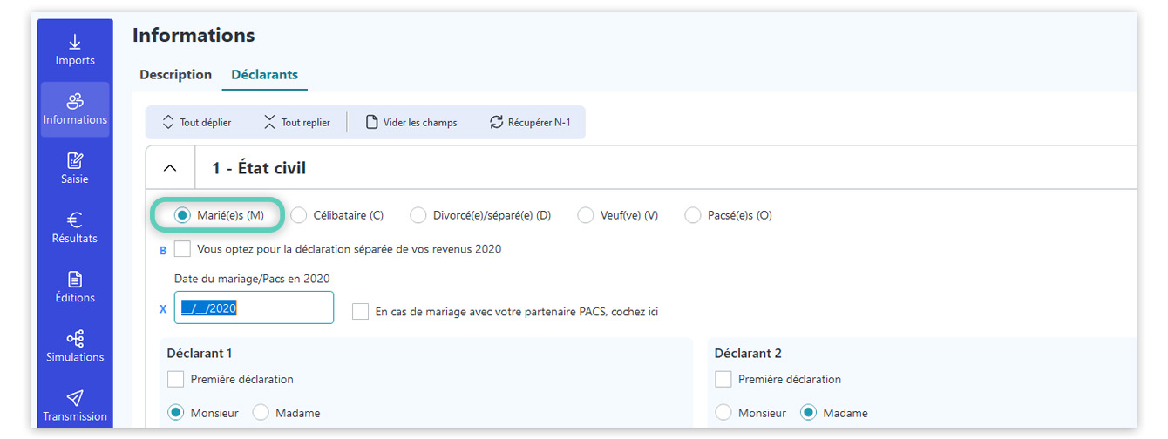
Task: Collapse the État civil section chevron
Action: 170,168
